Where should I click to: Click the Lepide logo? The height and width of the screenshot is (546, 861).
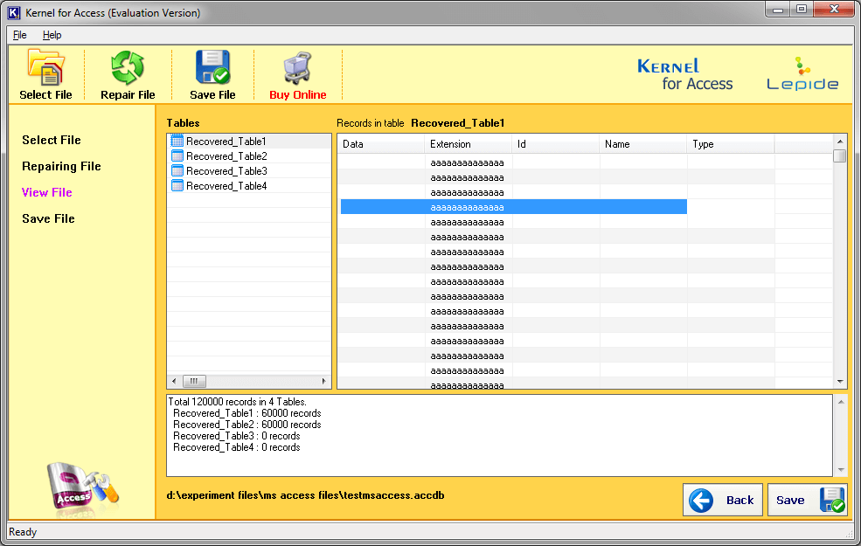(x=802, y=73)
